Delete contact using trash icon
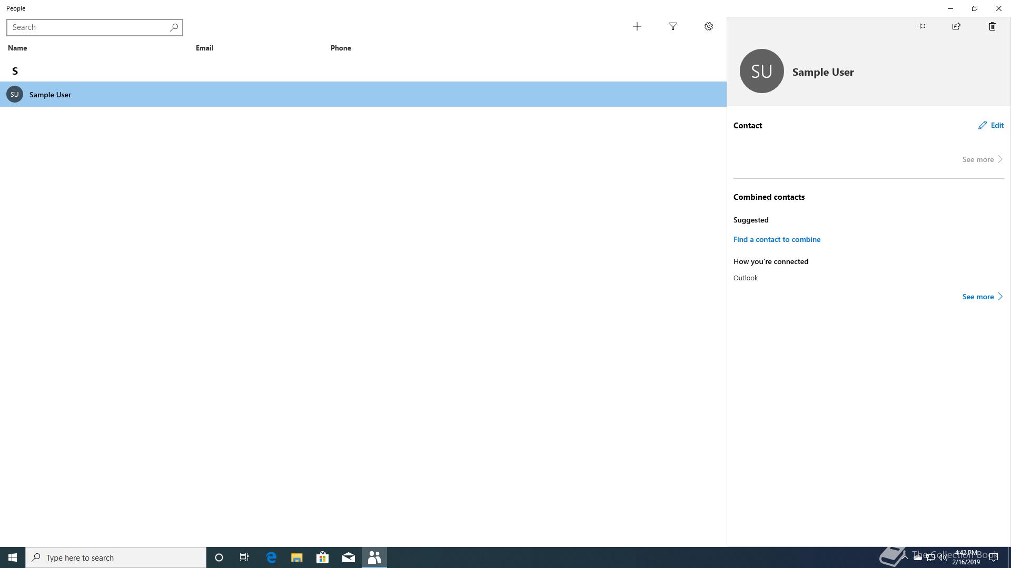The height and width of the screenshot is (568, 1011). point(992,26)
